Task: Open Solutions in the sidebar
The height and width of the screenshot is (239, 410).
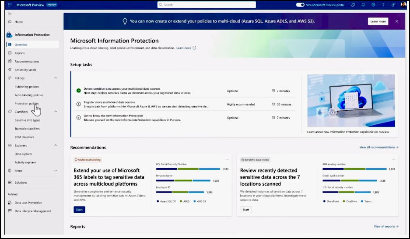Action: click(x=21, y=183)
